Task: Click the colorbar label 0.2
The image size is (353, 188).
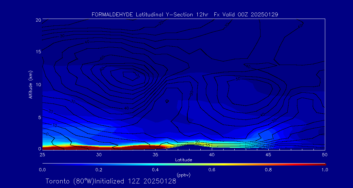Action: click(99, 170)
